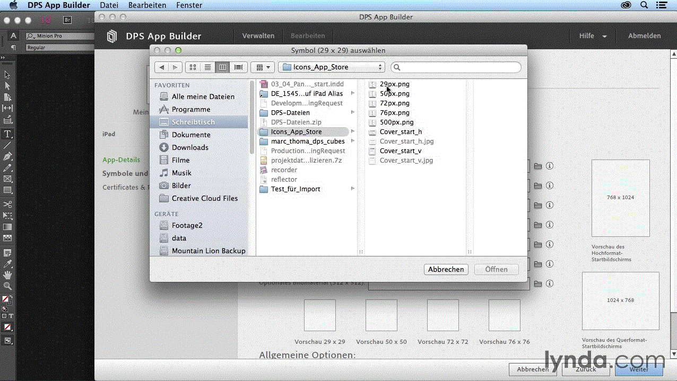677x381 pixels.
Task: Expand the marc_thoma_dps_cubes folder
Action: (x=353, y=141)
